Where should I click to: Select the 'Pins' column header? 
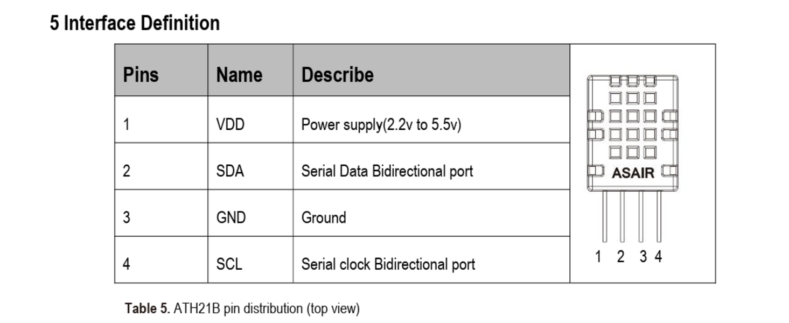point(161,71)
